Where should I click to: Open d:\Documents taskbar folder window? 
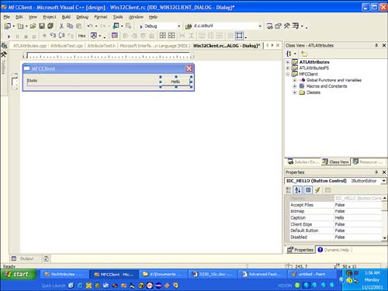coord(164,274)
